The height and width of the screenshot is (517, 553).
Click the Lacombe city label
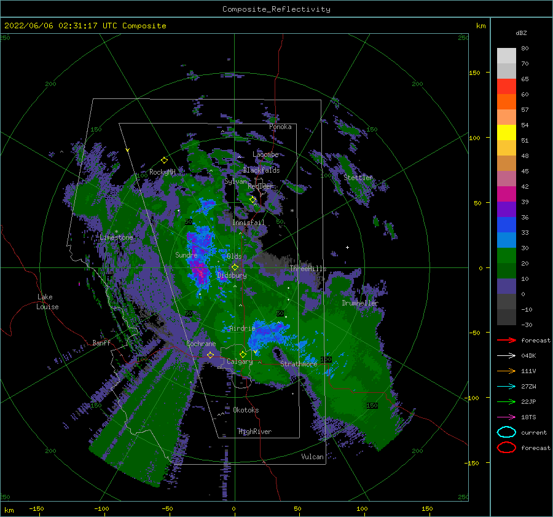(x=265, y=154)
